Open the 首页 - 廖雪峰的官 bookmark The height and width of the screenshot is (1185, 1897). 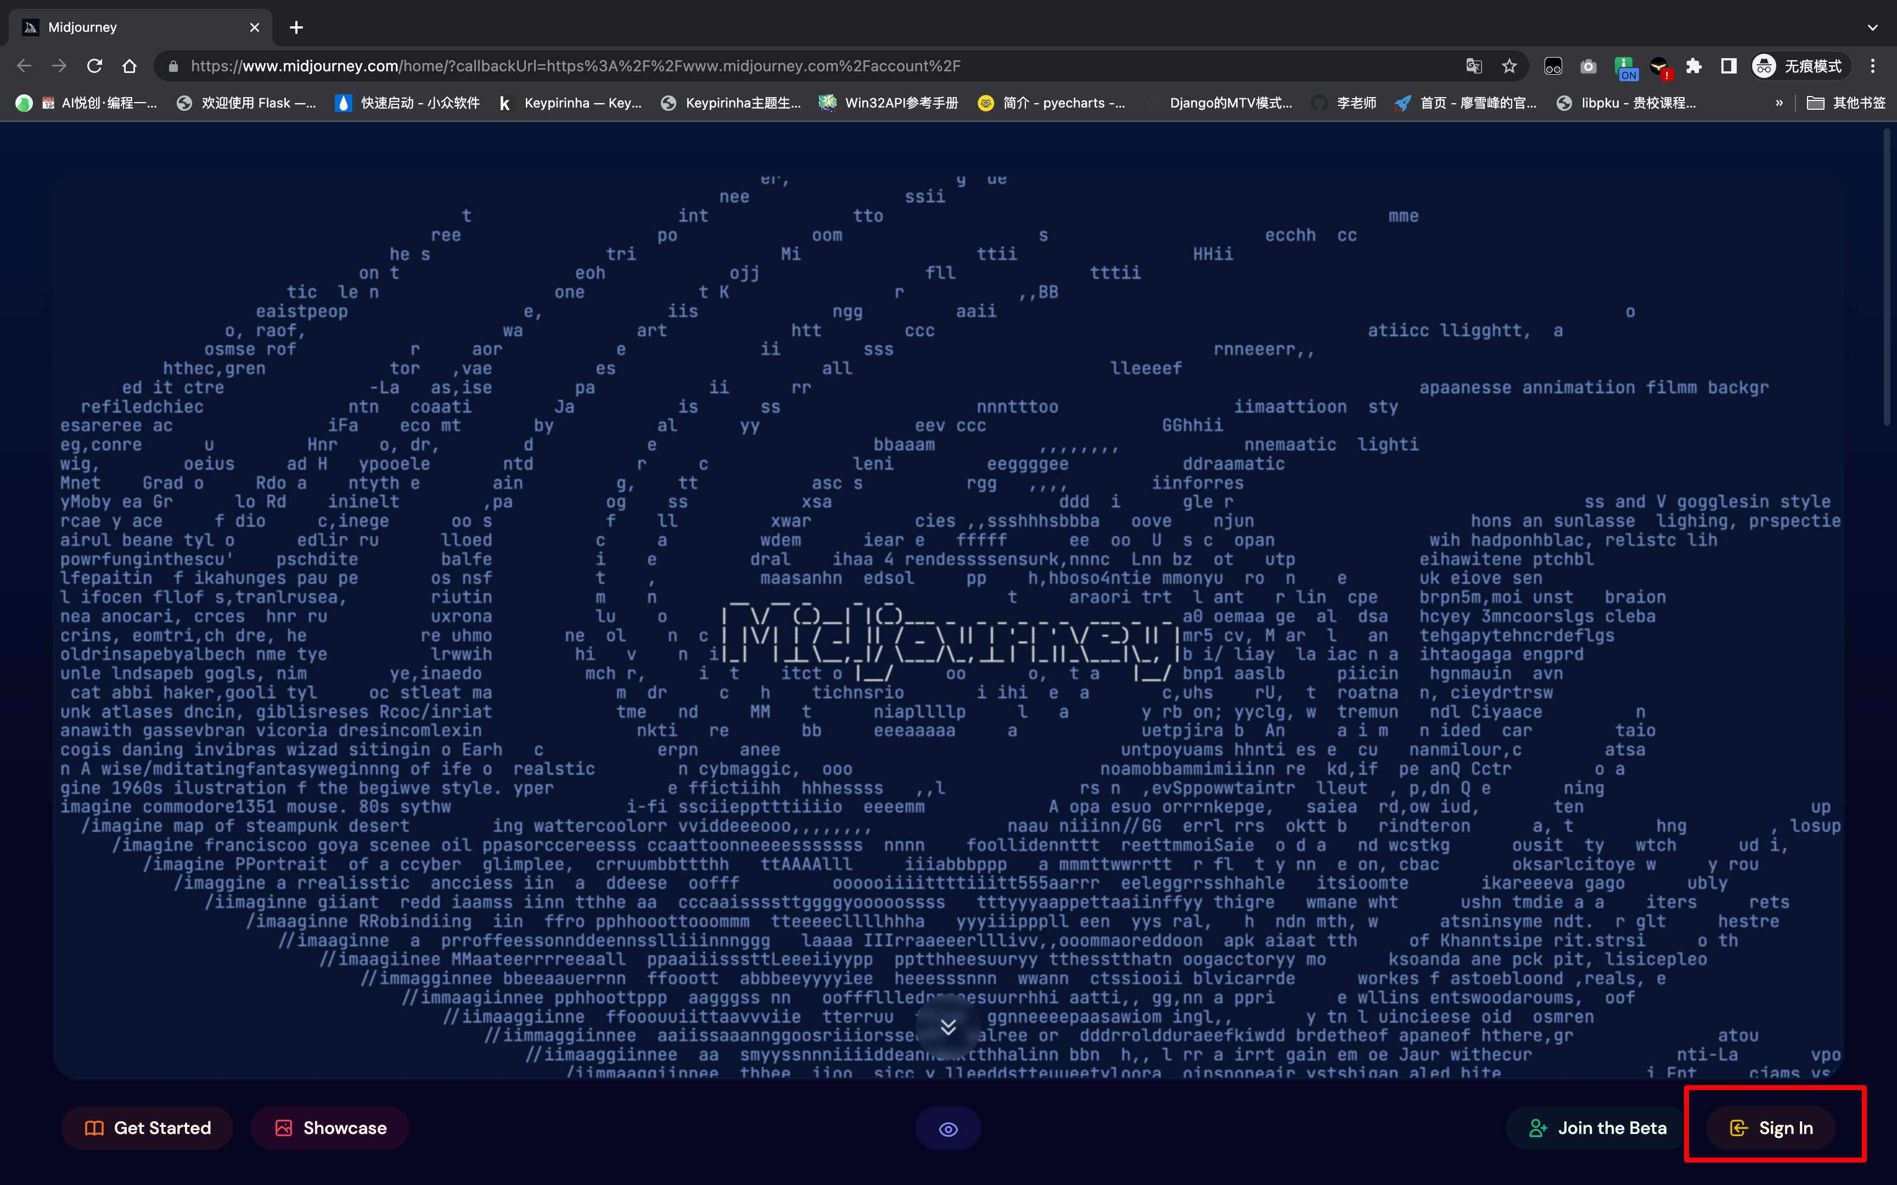click(1467, 103)
